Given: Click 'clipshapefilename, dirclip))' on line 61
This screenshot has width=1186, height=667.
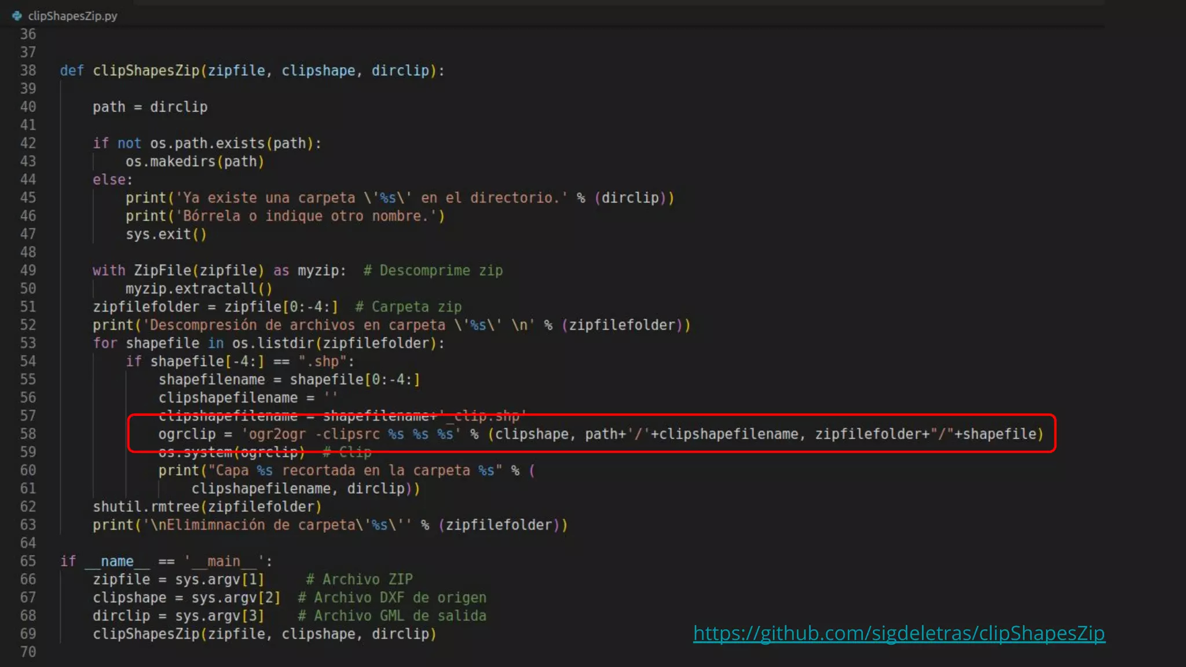Looking at the screenshot, I should (x=306, y=489).
